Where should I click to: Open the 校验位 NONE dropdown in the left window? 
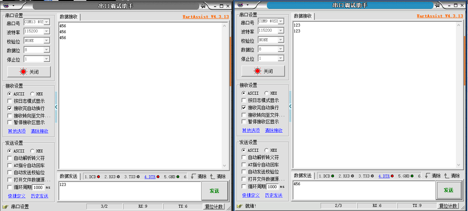(46, 41)
